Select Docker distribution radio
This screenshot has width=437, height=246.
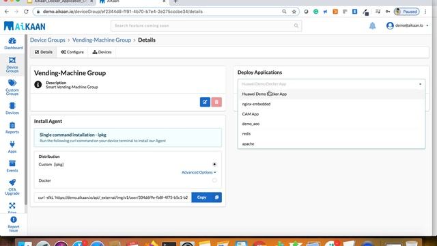[x=214, y=180]
